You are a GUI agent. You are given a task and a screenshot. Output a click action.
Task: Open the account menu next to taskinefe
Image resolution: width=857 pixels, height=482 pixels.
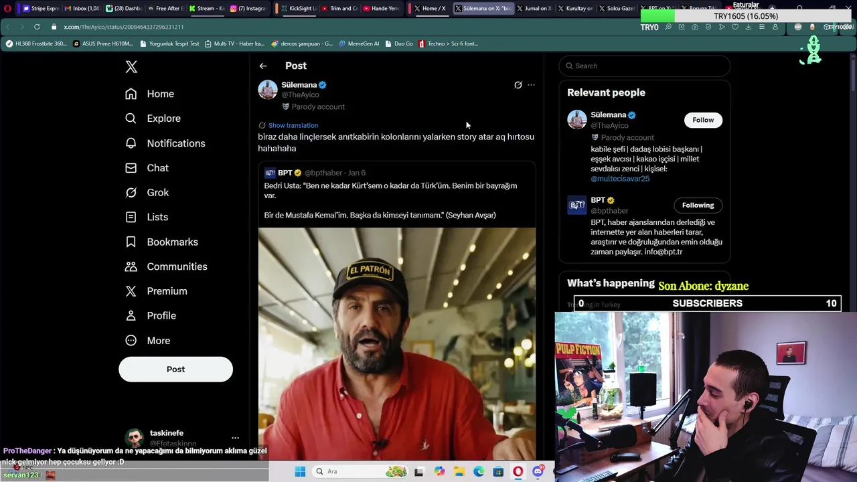235,438
